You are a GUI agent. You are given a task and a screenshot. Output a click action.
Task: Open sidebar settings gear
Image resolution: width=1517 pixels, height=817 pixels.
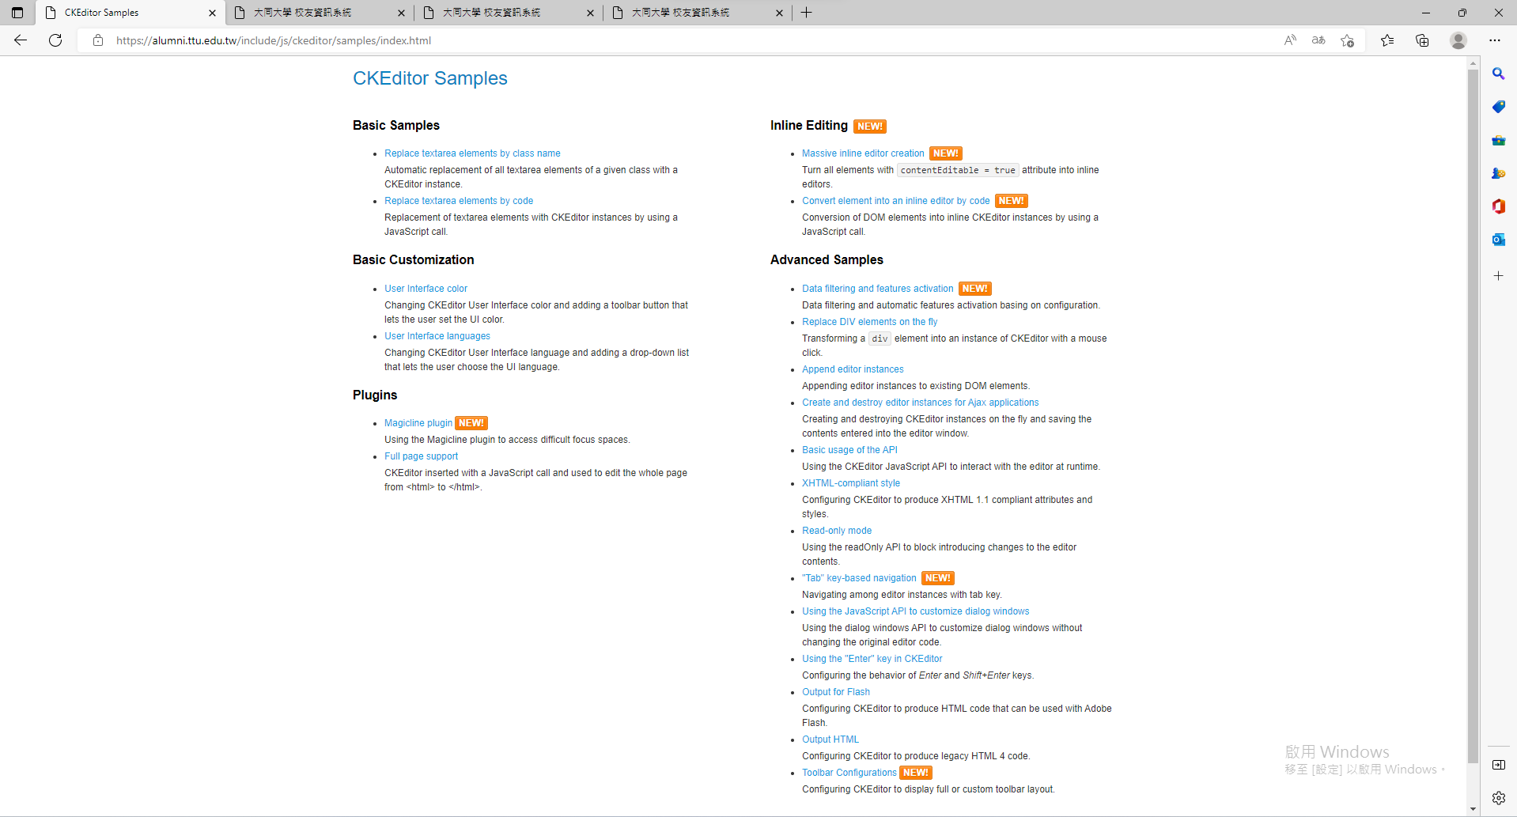[x=1499, y=798]
